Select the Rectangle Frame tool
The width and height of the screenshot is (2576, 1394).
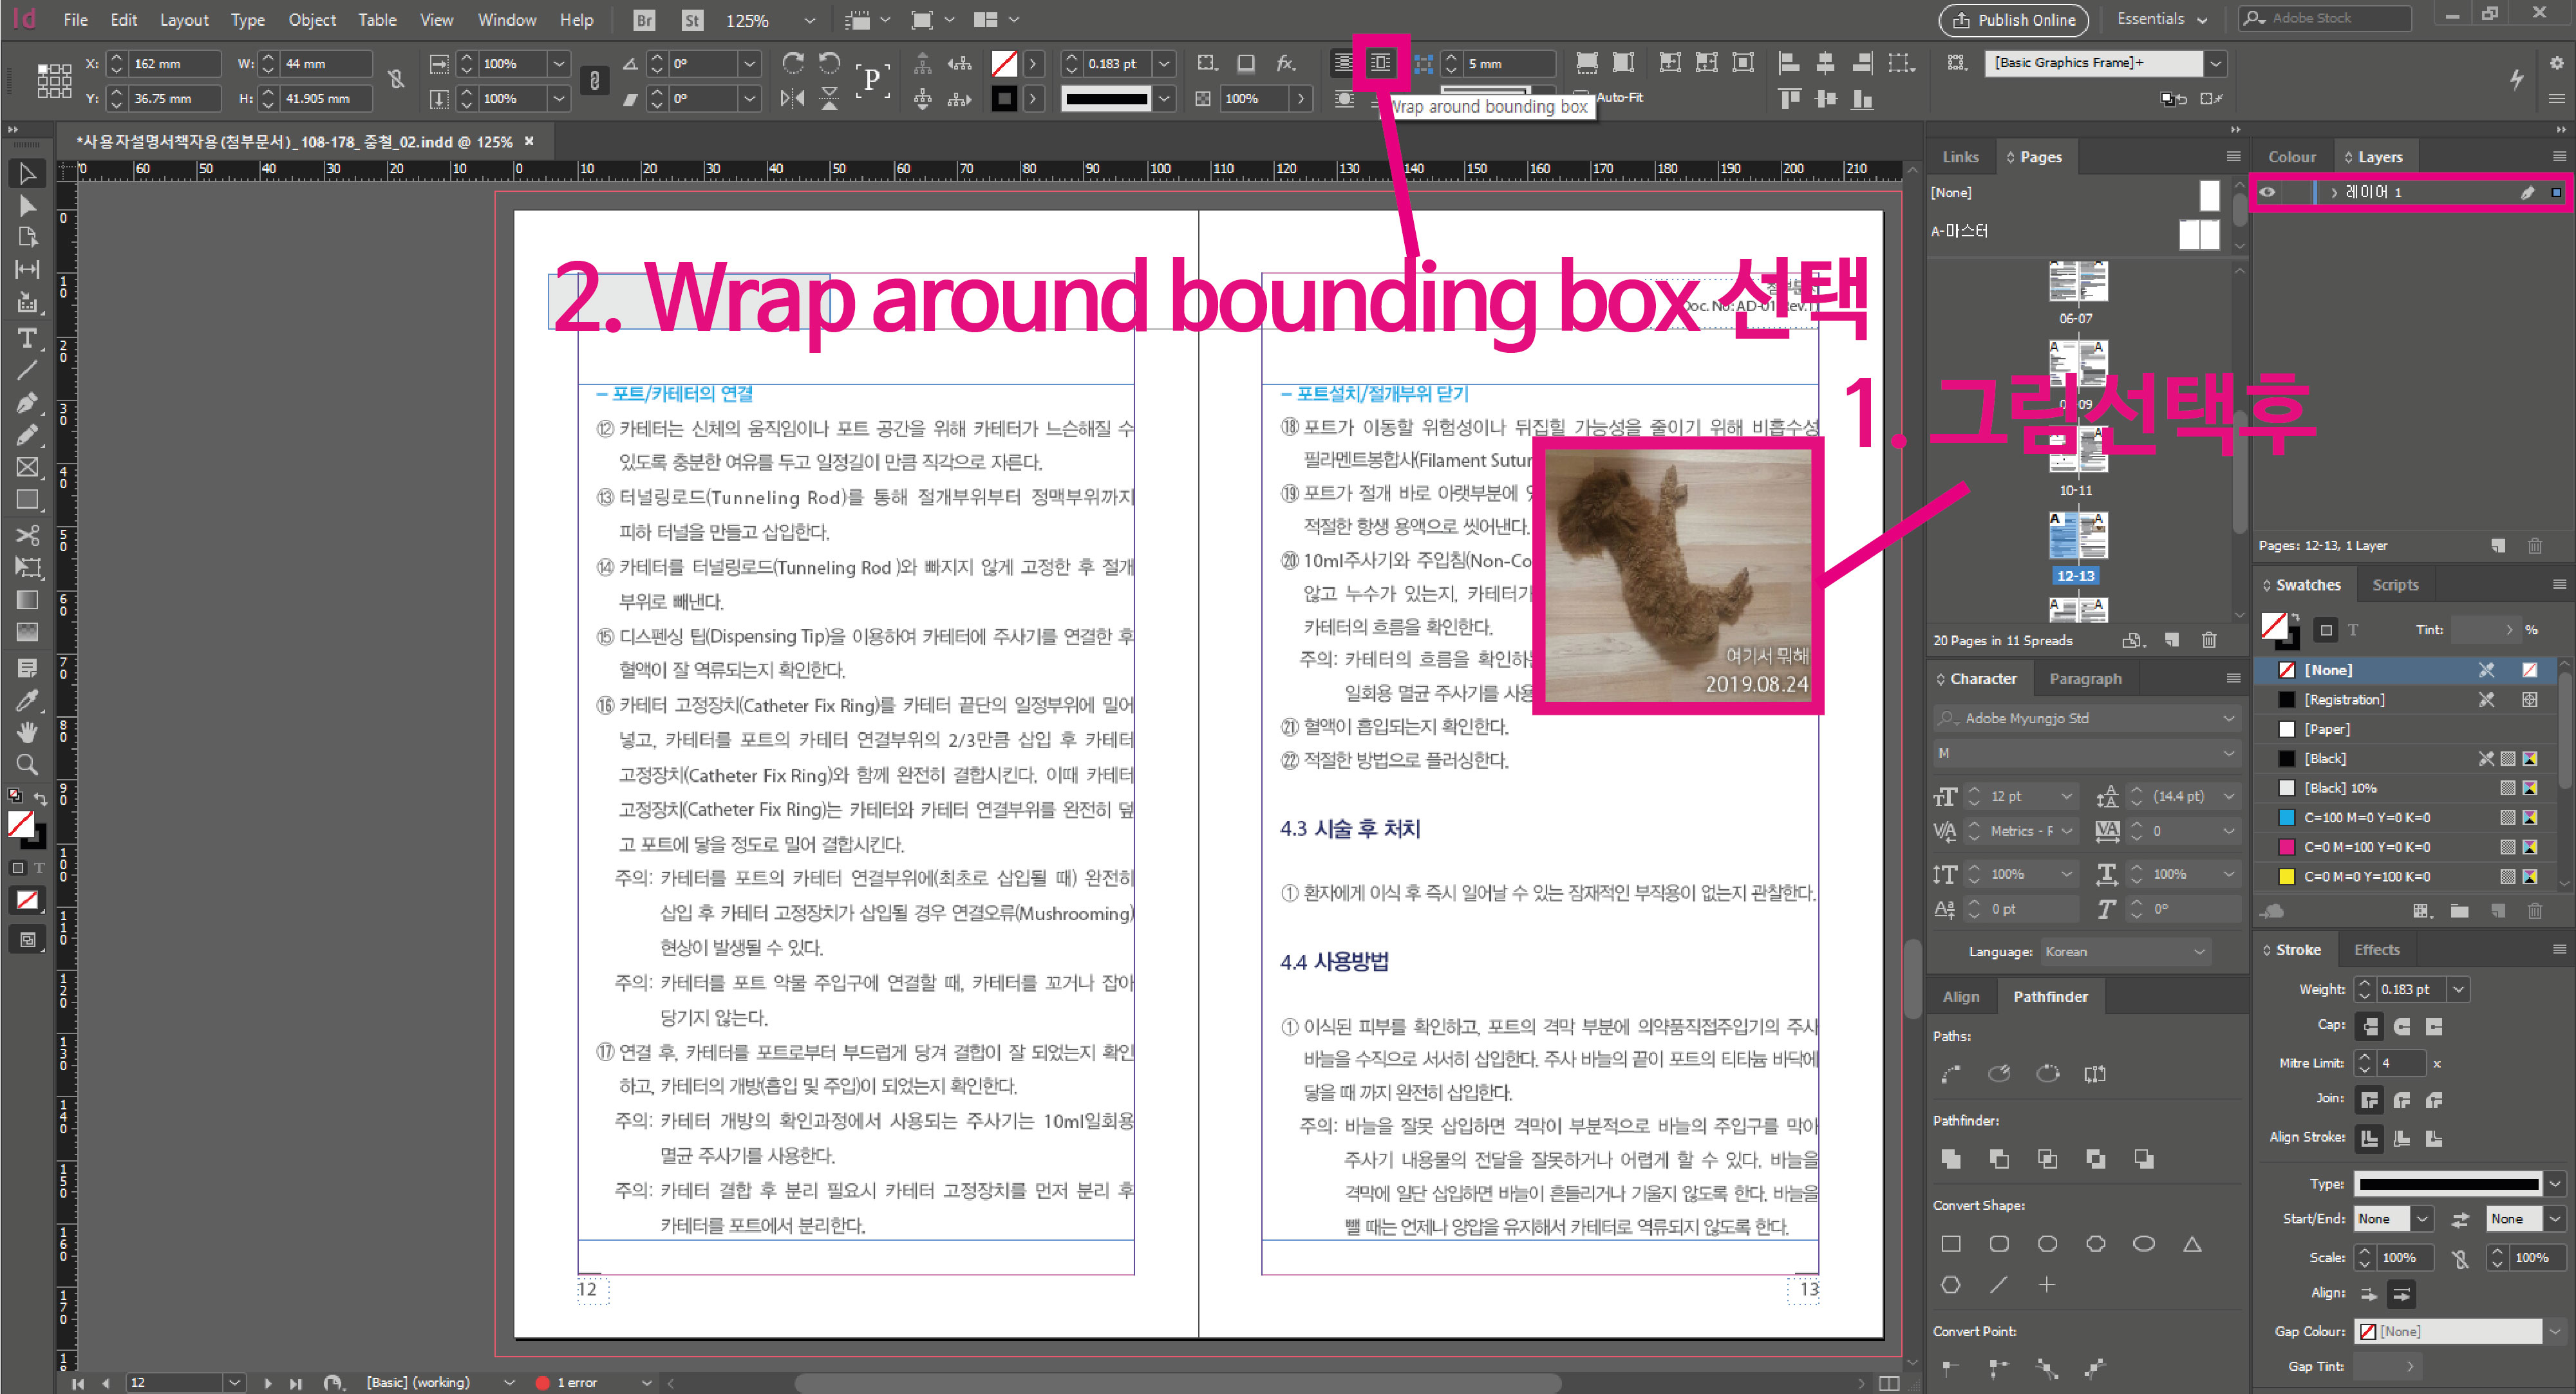coord(27,467)
